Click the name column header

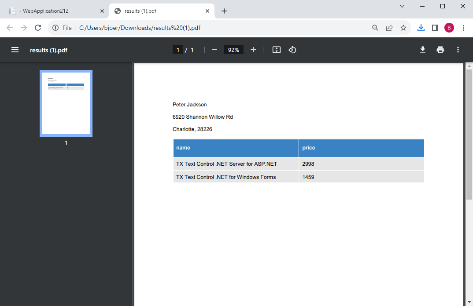(x=236, y=148)
